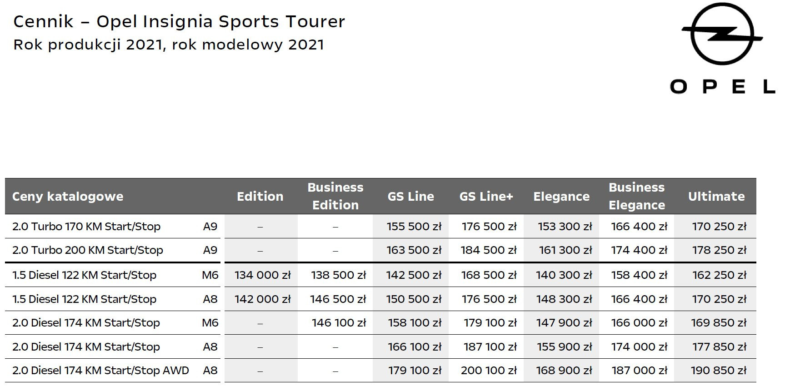
Task: Select the GS Line column header
Action: click(x=410, y=196)
